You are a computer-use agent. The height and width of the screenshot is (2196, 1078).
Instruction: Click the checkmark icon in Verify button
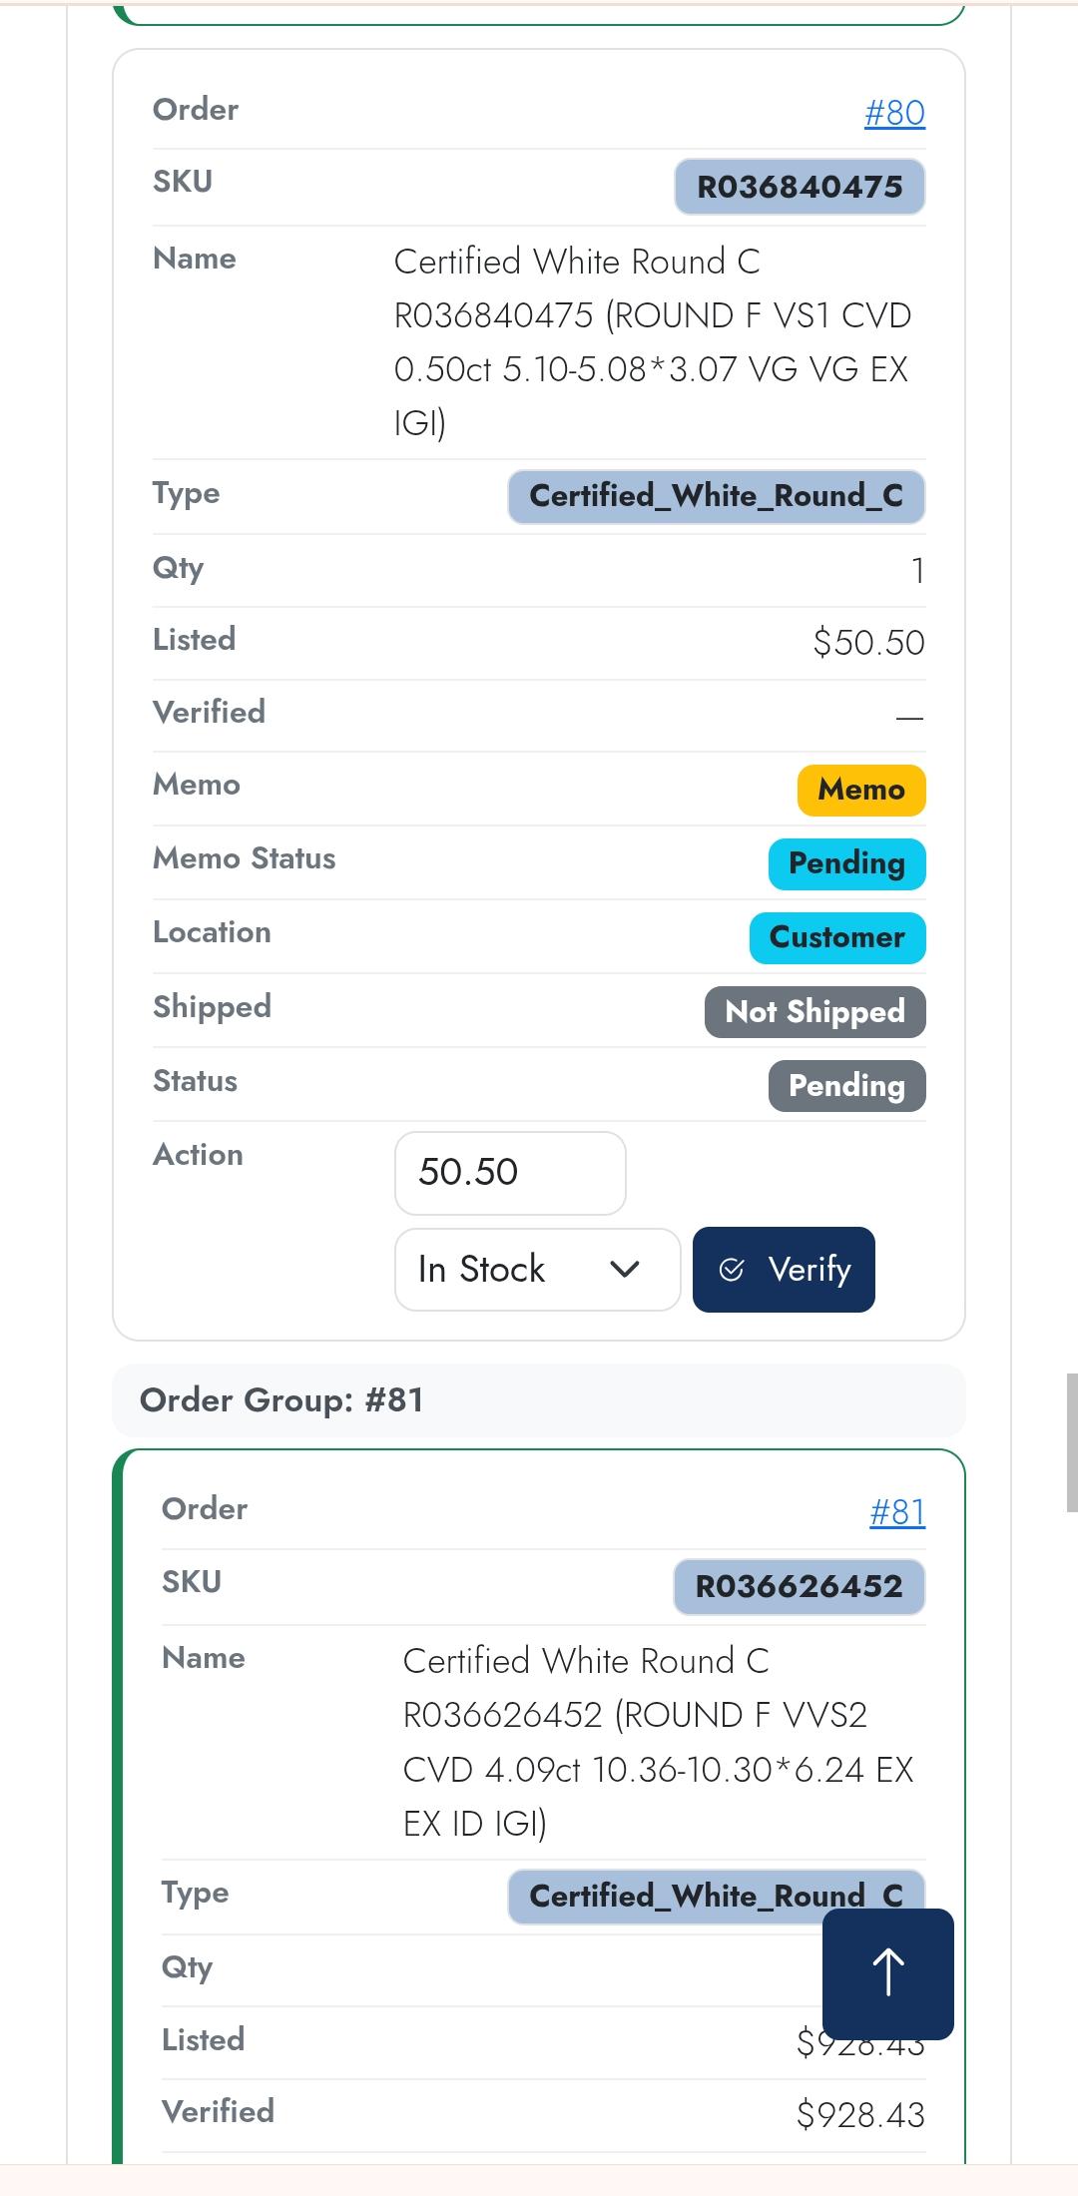tap(732, 1270)
